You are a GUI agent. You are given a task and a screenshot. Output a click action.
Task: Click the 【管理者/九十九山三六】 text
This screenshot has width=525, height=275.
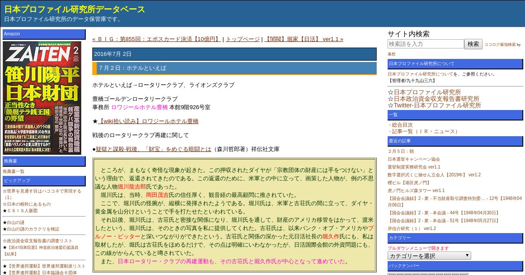[x=412, y=80]
